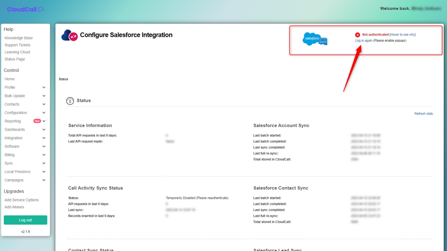Click the New badge beside Reporting
The image size is (447, 251).
tap(37, 121)
